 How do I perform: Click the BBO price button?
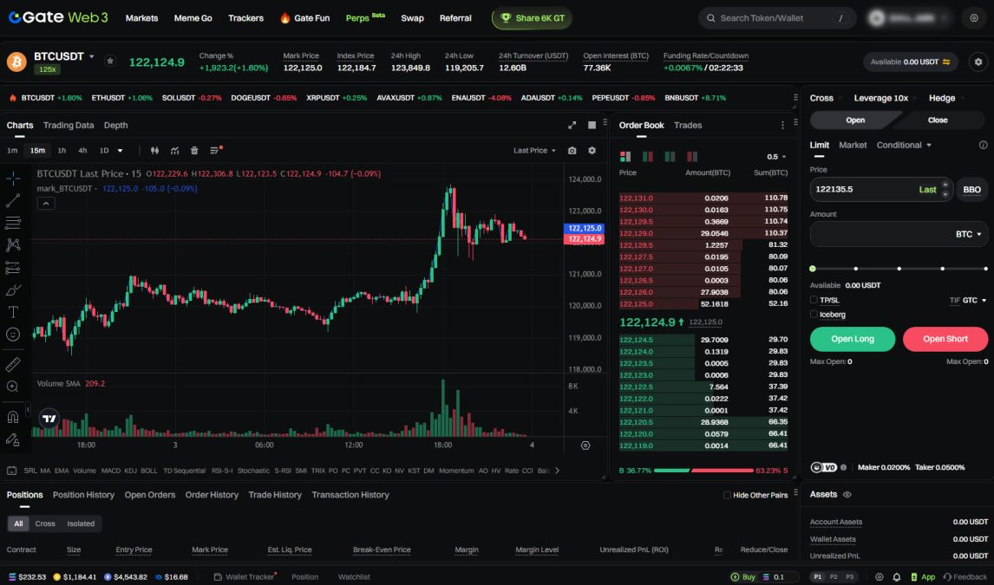[971, 189]
